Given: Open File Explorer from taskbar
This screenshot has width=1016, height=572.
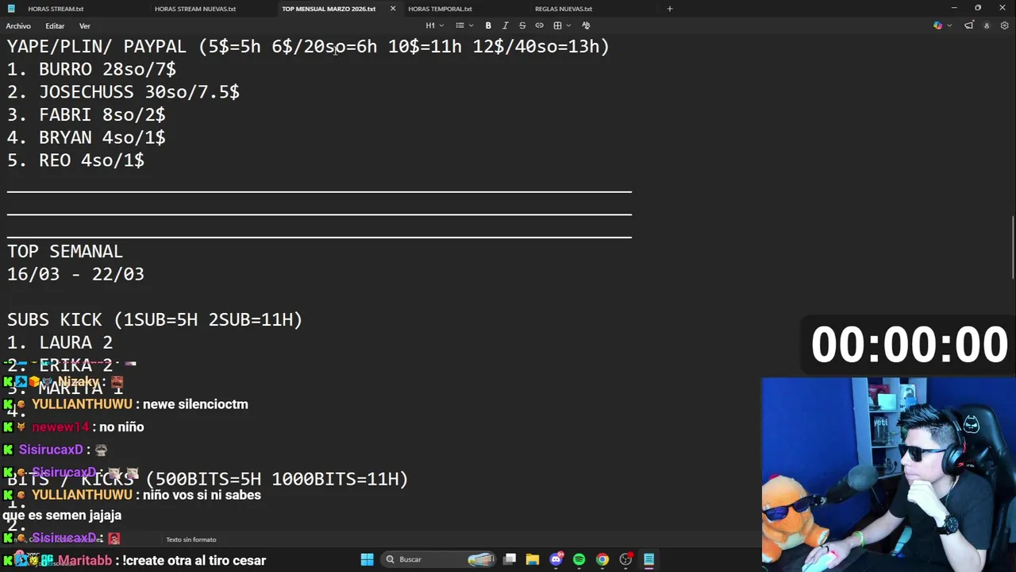Looking at the screenshot, I should [x=533, y=559].
